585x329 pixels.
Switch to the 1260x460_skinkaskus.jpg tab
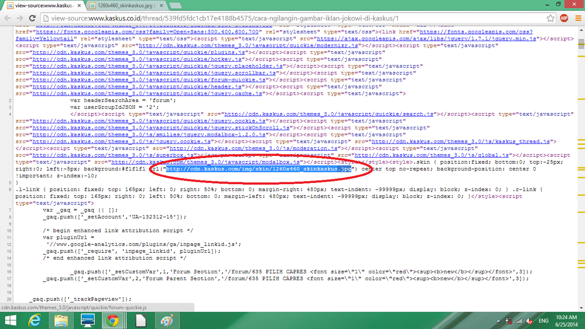(x=127, y=6)
